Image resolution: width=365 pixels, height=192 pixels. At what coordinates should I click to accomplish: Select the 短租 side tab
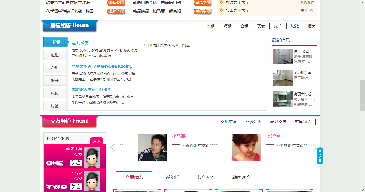[x=55, y=55]
